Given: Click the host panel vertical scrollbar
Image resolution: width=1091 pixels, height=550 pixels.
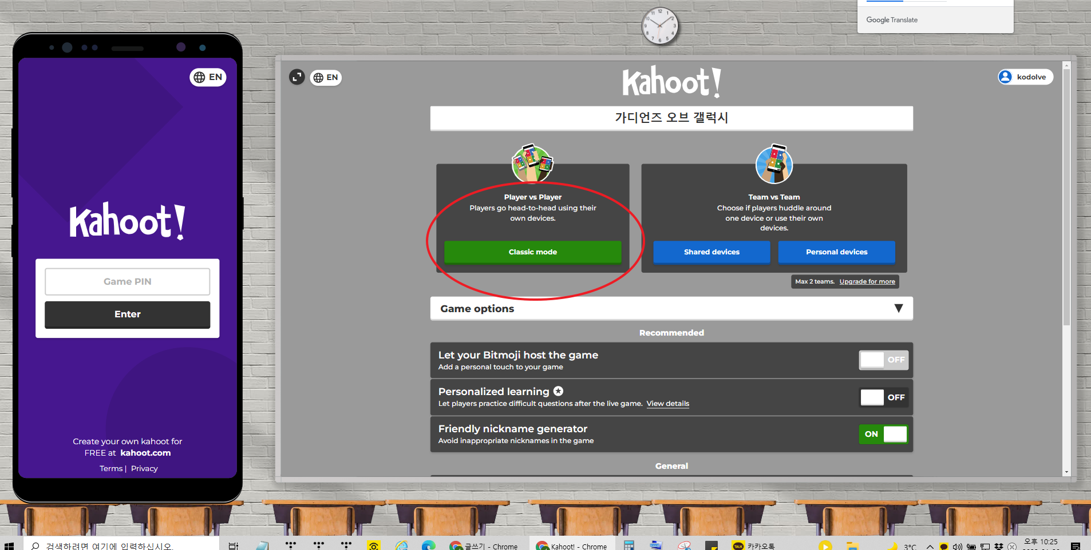Looking at the screenshot, I should (x=1066, y=197).
